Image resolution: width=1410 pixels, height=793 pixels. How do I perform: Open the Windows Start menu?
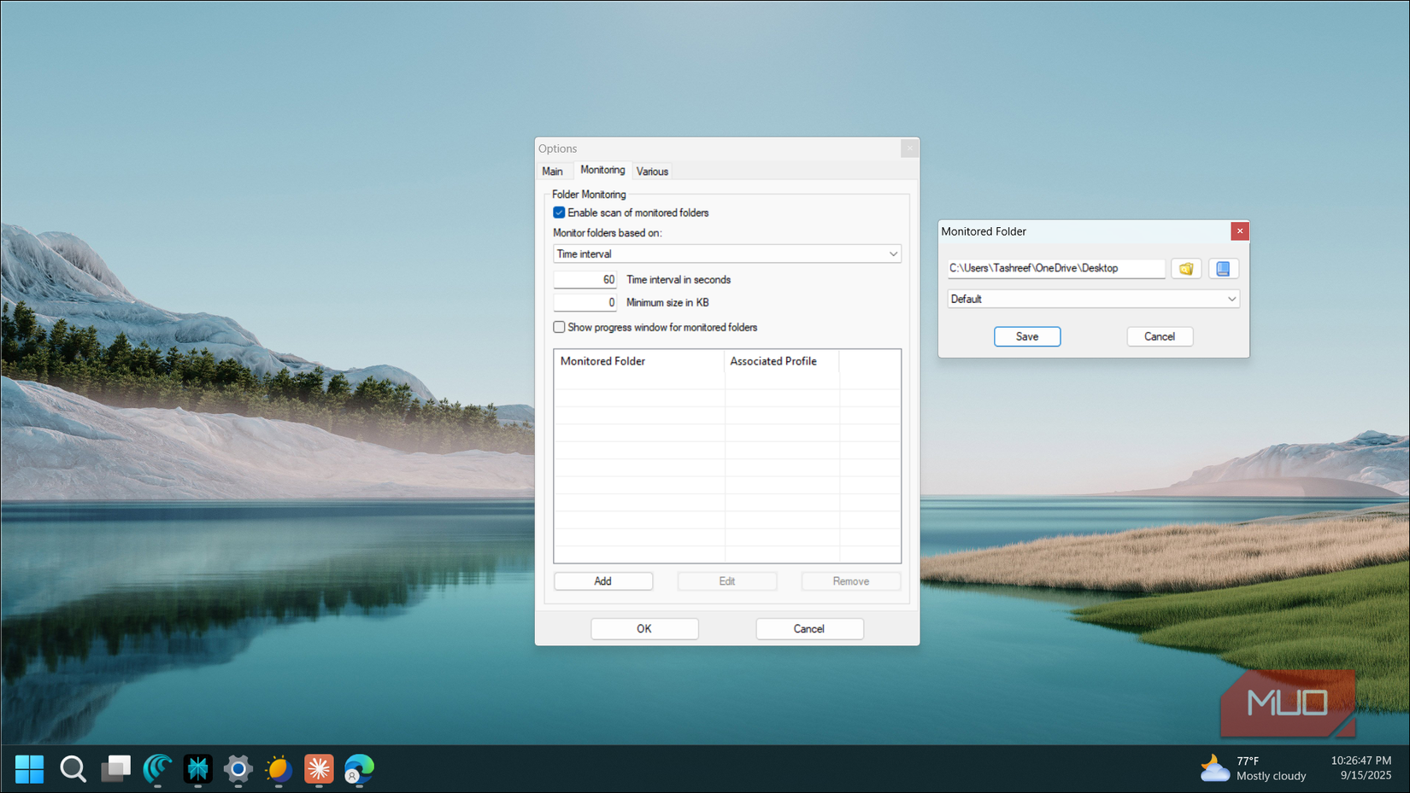coord(29,769)
